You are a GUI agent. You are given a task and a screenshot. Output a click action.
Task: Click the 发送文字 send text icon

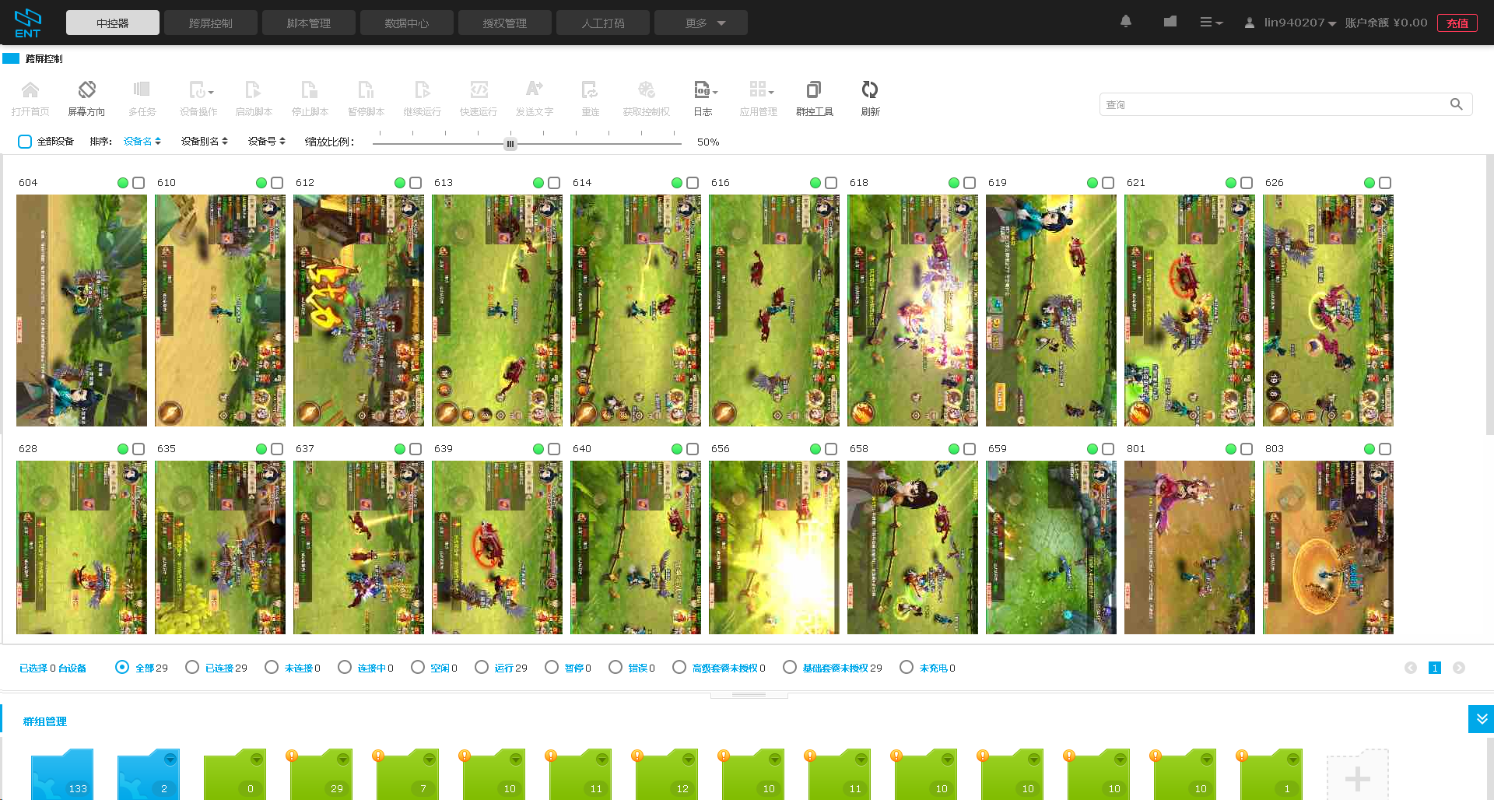(x=535, y=89)
